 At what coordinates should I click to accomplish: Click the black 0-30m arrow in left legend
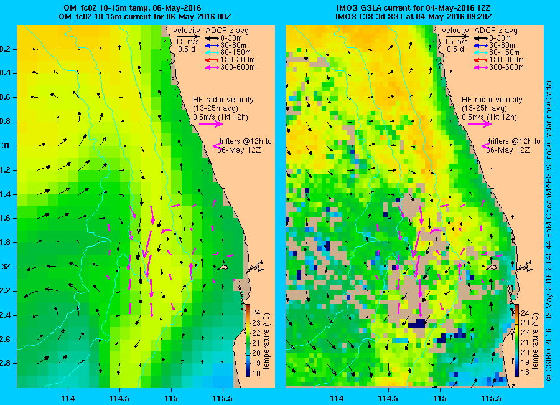point(212,38)
